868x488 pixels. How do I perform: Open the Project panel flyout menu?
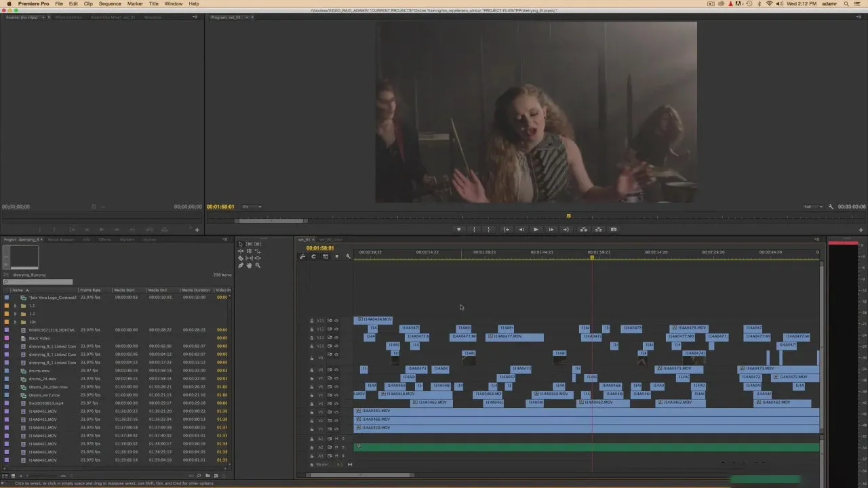point(224,239)
